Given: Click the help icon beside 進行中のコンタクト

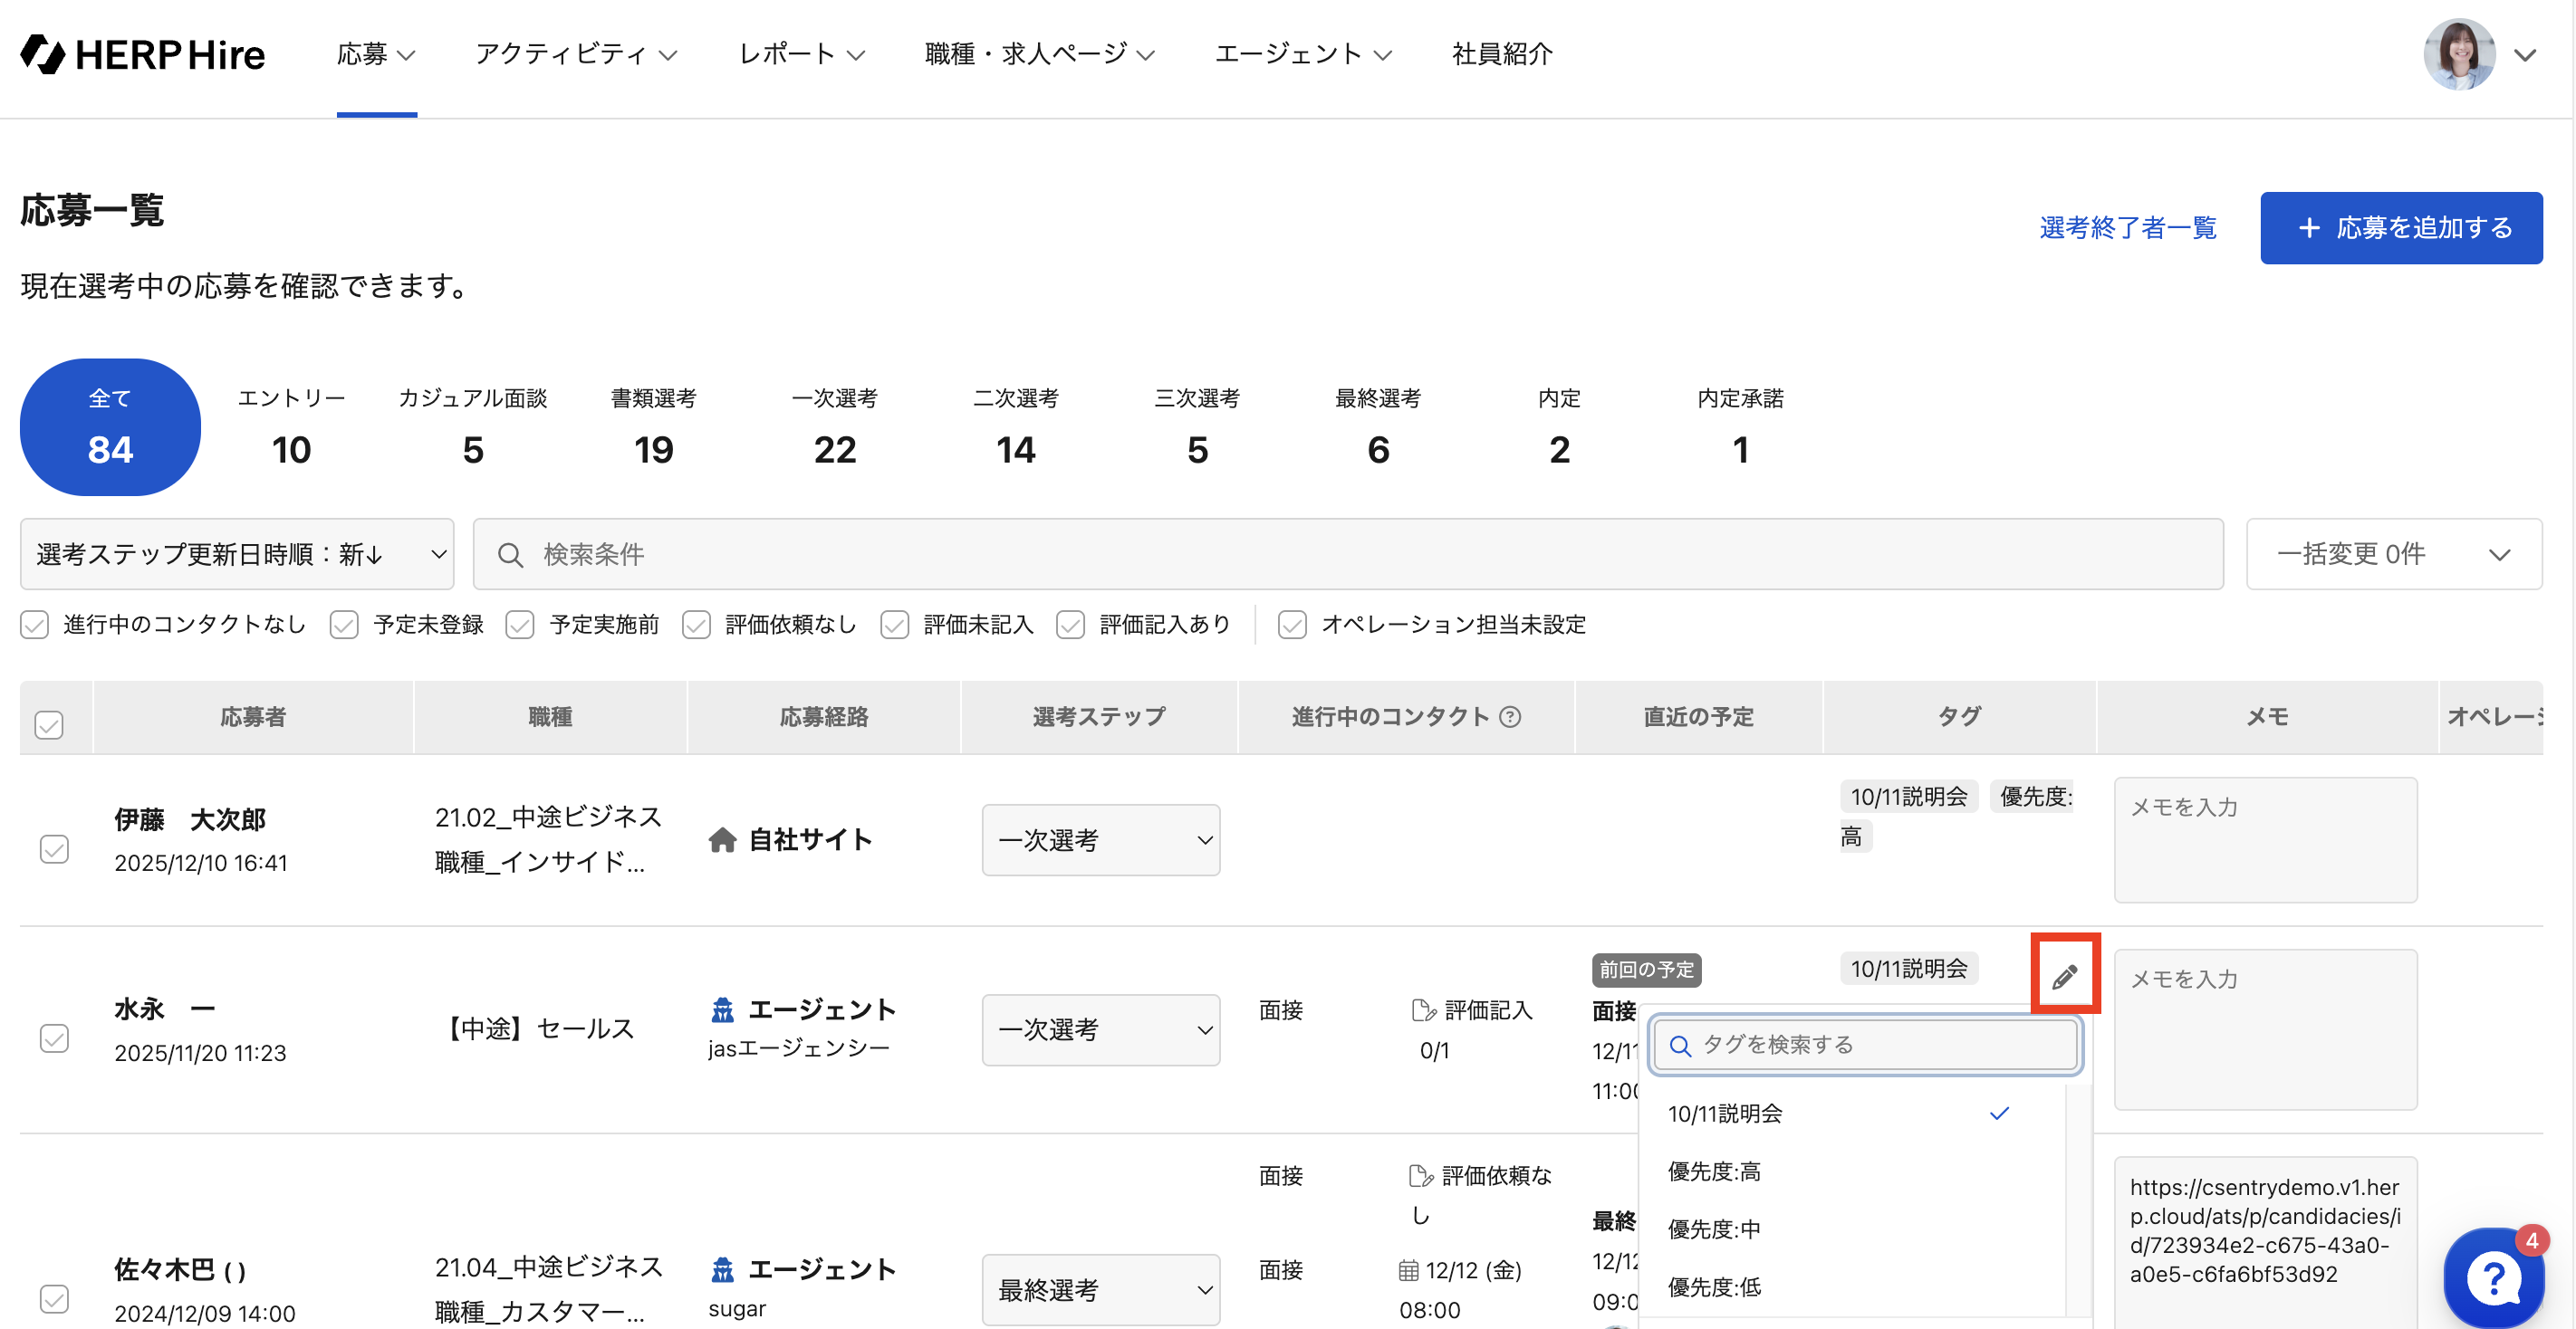Looking at the screenshot, I should pyautogui.click(x=1510, y=716).
